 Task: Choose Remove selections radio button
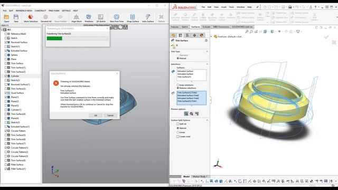[178, 88]
